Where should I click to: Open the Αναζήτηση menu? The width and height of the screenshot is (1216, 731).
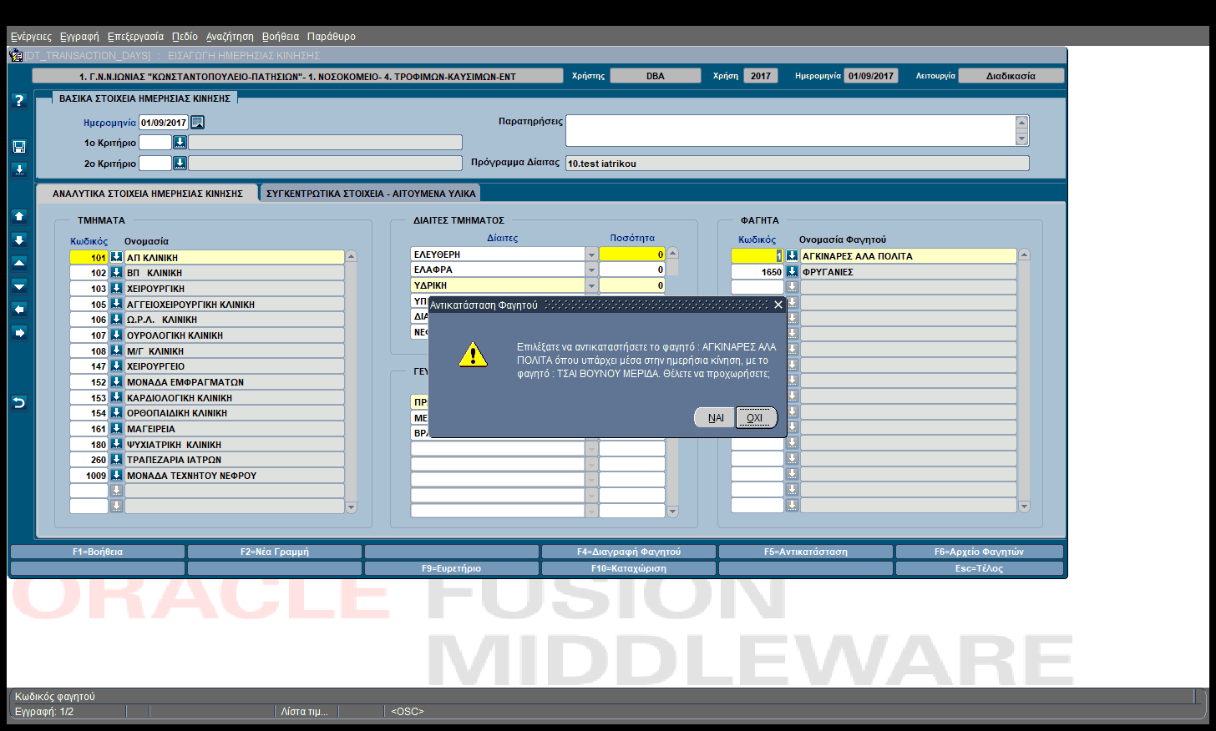click(x=230, y=37)
